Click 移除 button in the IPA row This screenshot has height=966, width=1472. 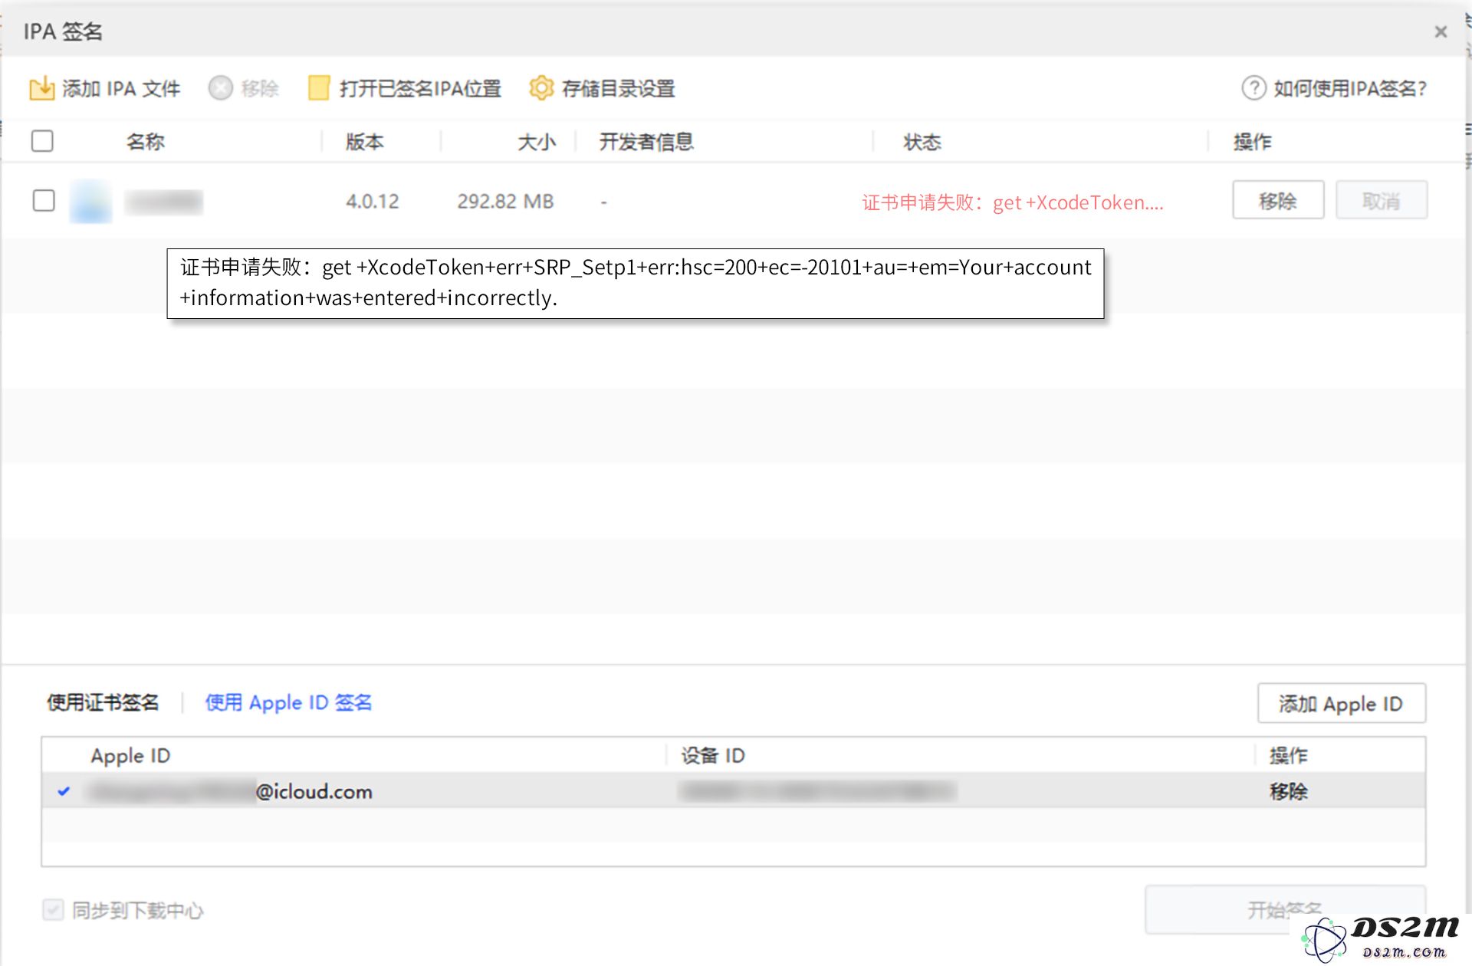(x=1277, y=201)
